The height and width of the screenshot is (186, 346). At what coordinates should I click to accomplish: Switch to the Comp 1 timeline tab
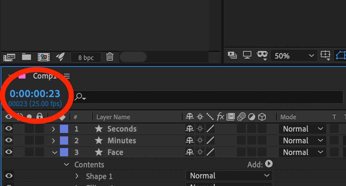click(44, 76)
